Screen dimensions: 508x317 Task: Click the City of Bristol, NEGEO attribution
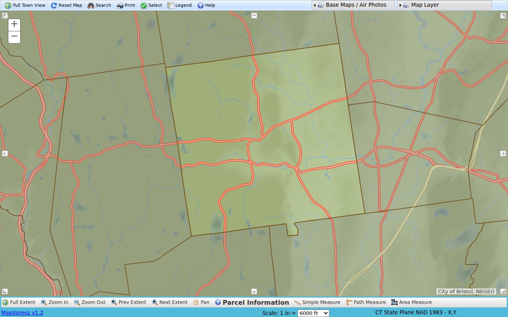[466, 291]
